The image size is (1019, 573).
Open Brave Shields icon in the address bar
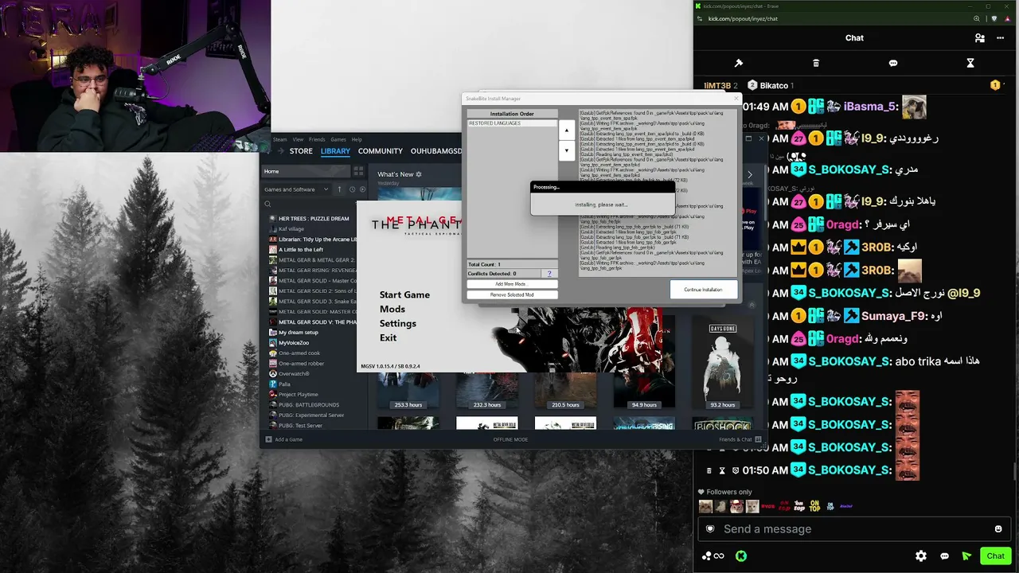[994, 18]
